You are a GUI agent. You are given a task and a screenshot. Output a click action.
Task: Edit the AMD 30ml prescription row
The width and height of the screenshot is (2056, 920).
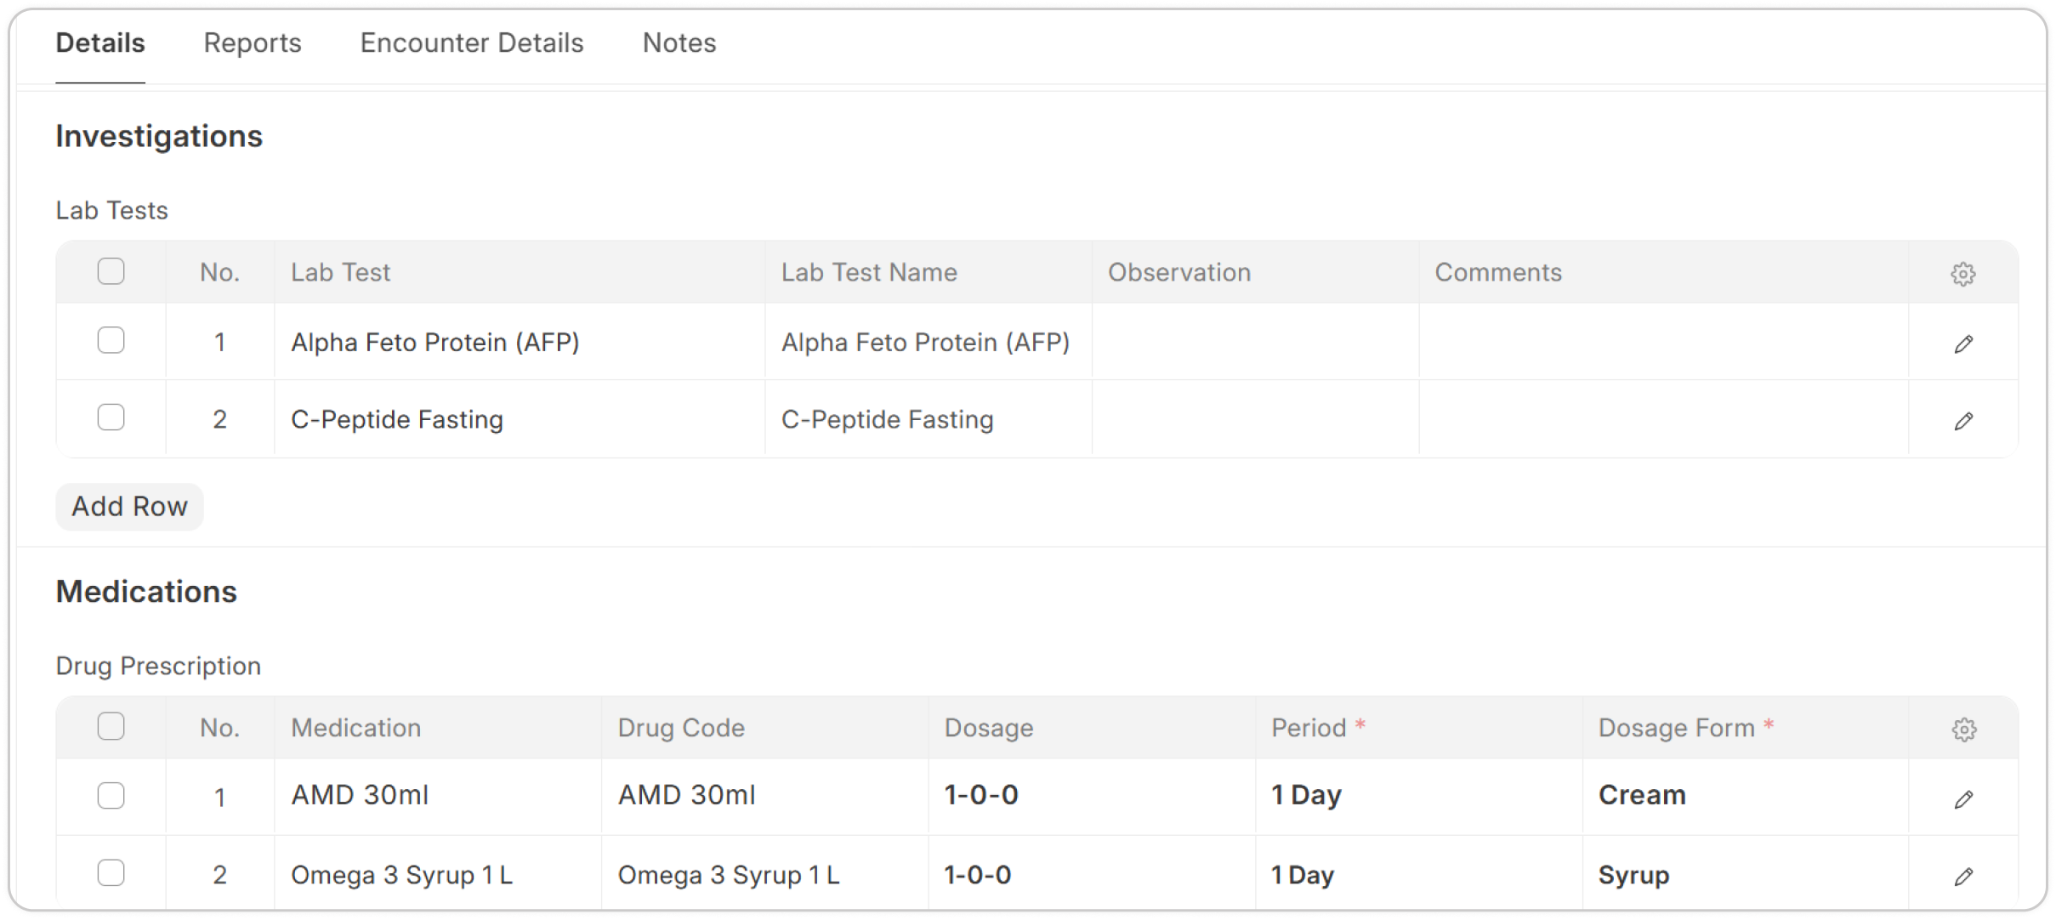(x=1962, y=799)
